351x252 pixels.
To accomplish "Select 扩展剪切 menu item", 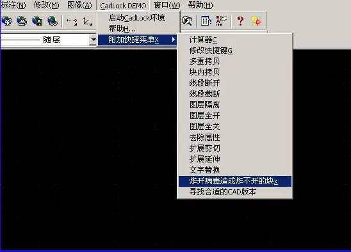I will coord(235,148).
